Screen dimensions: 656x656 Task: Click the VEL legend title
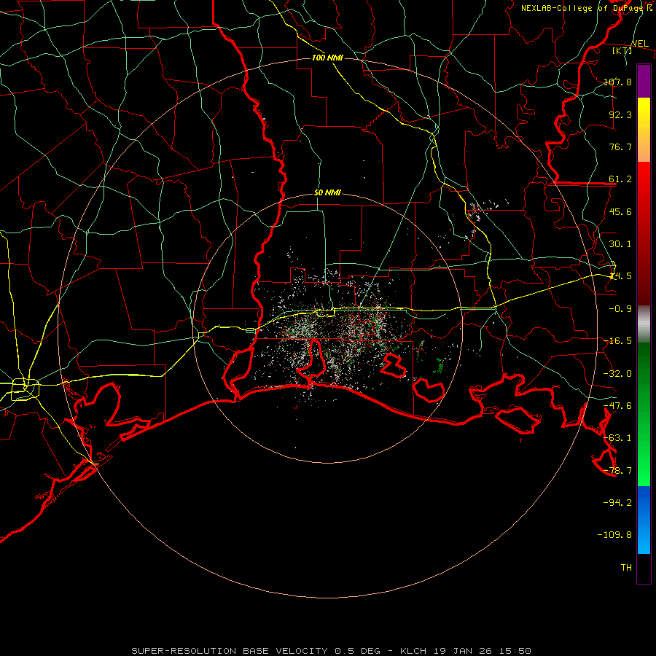(640, 44)
